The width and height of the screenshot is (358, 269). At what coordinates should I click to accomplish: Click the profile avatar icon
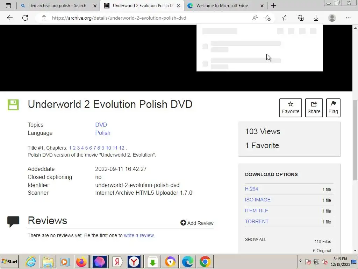coord(332,18)
